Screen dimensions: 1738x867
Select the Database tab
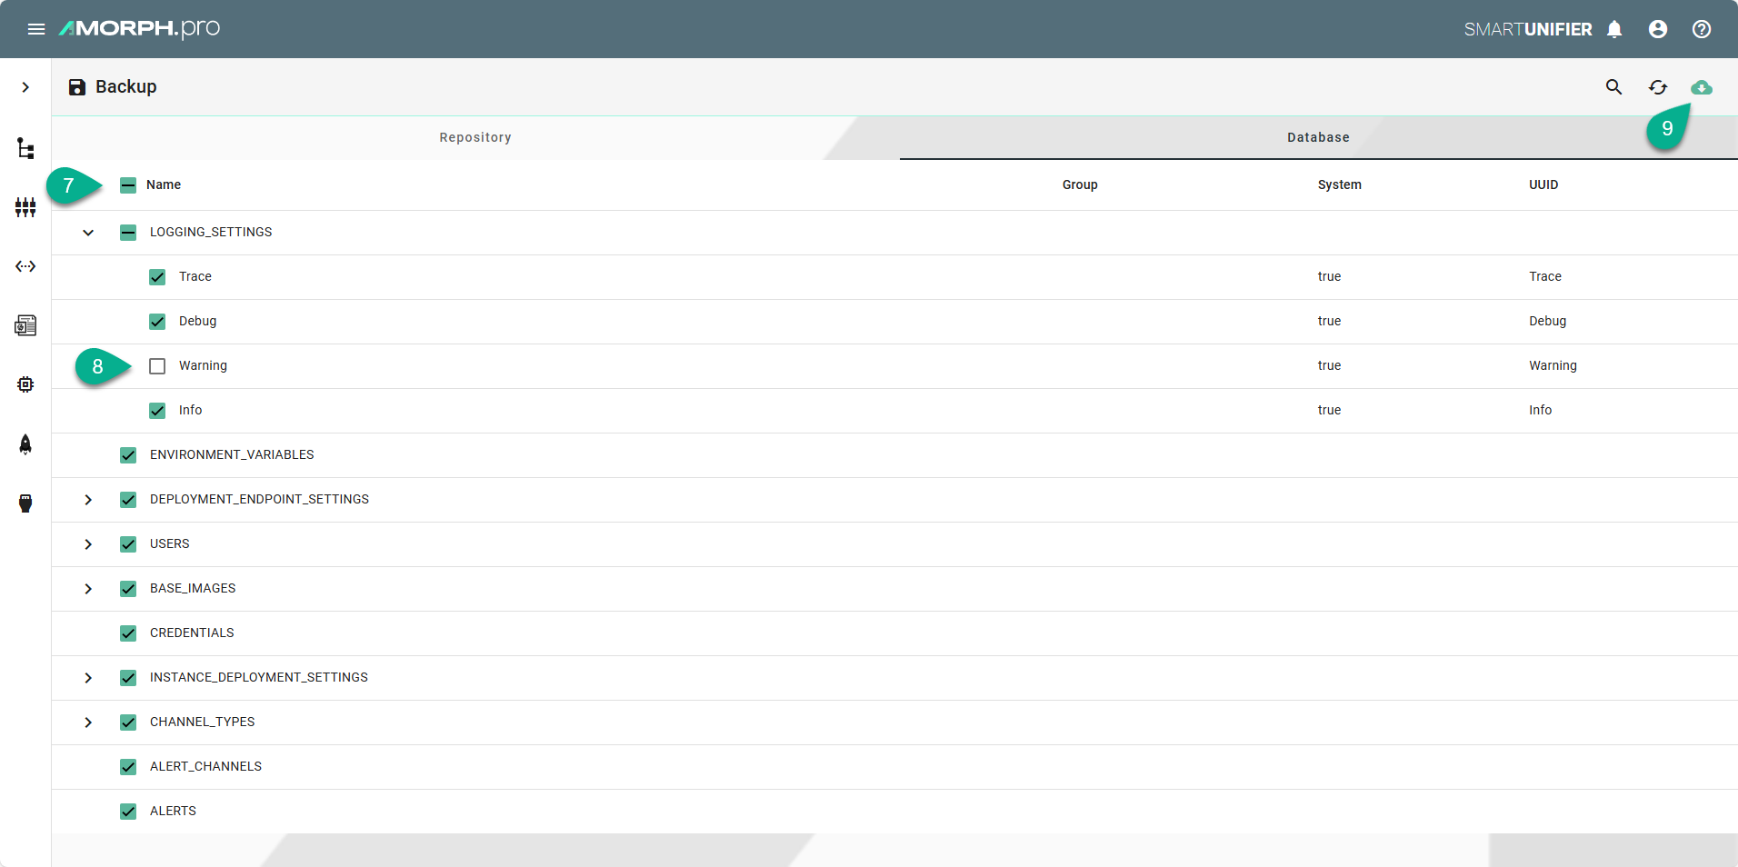click(x=1318, y=137)
